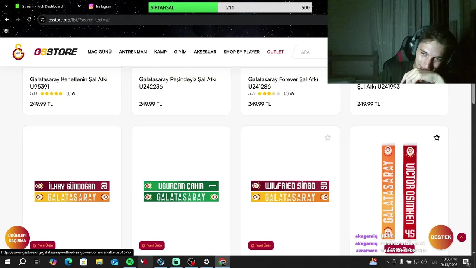476x268 pixels.
Task: Open the OUTLET menu link
Action: pyautogui.click(x=275, y=52)
